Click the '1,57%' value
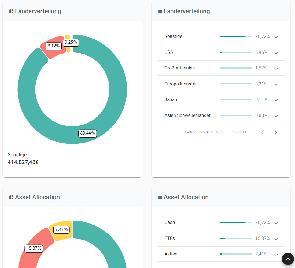Viewport: 295px width, 268px height. click(261, 68)
